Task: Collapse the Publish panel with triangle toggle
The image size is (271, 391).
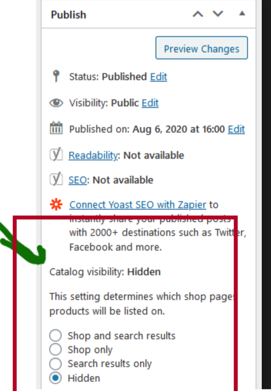Action: 242,13
